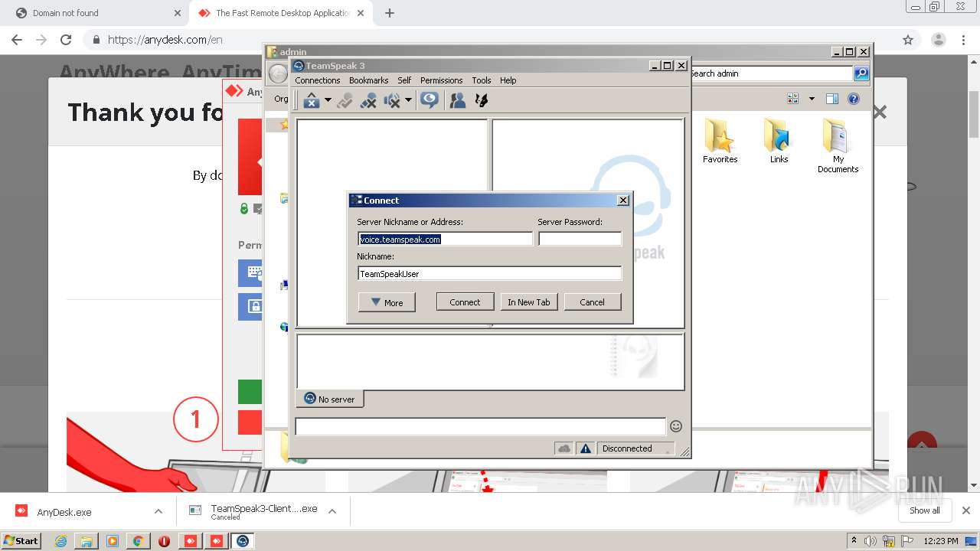
Task: Toggle the preview pane icon in Explorer
Action: point(832,99)
